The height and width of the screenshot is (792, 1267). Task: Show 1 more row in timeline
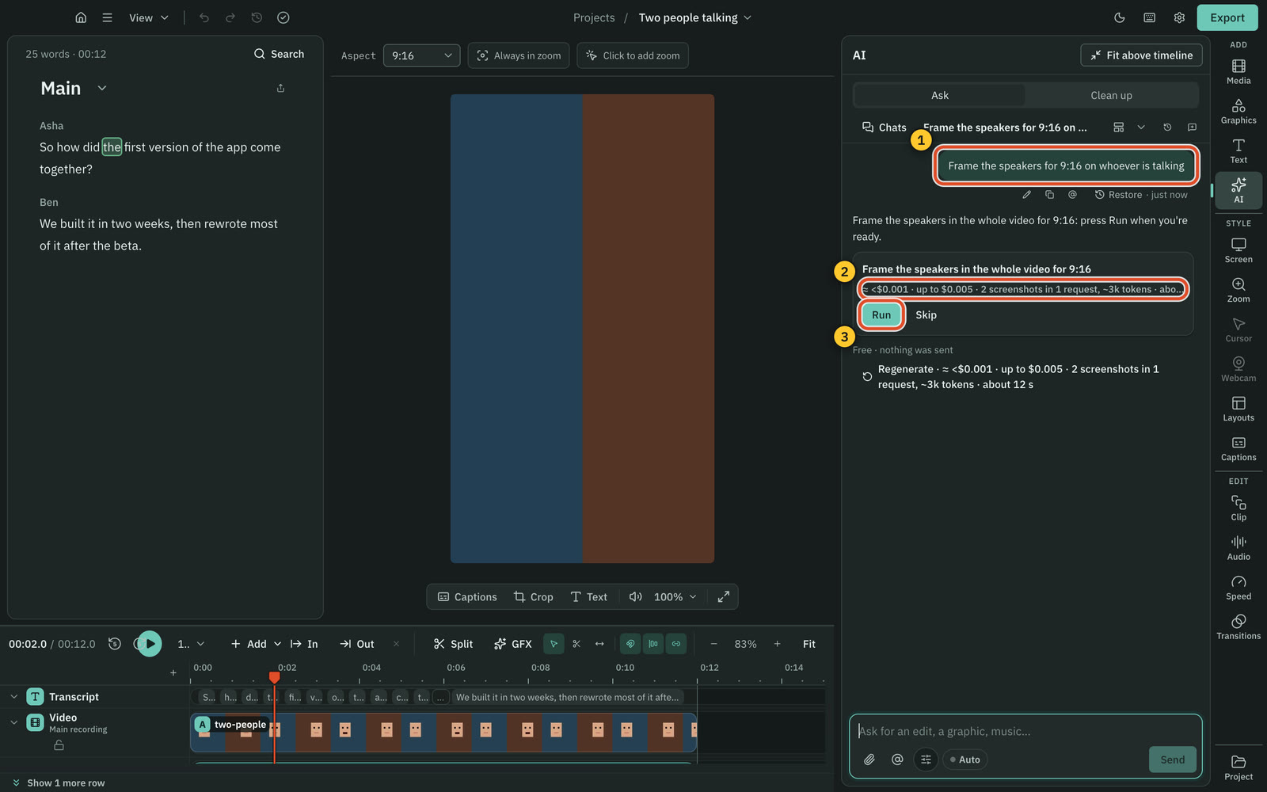click(59, 782)
